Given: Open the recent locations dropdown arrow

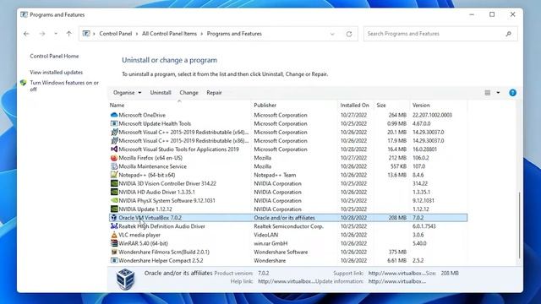Looking at the screenshot, I should click(x=56, y=34).
